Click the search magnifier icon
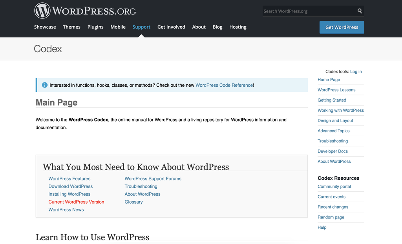 360,11
